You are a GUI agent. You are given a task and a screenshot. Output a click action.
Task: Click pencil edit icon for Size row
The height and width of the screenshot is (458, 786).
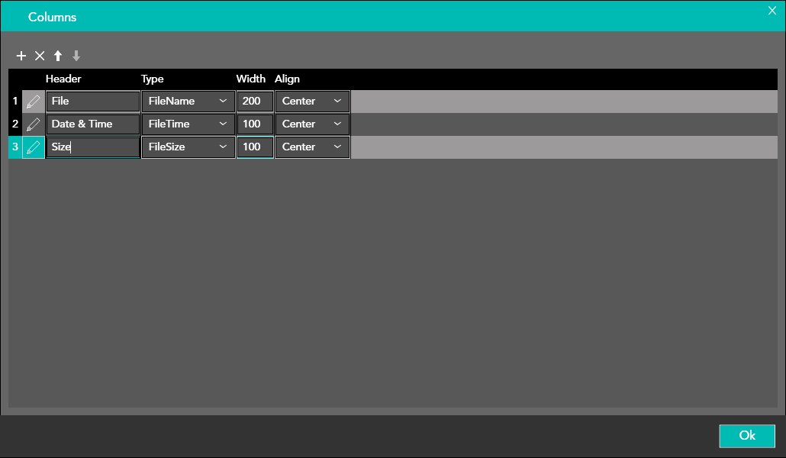coord(34,147)
